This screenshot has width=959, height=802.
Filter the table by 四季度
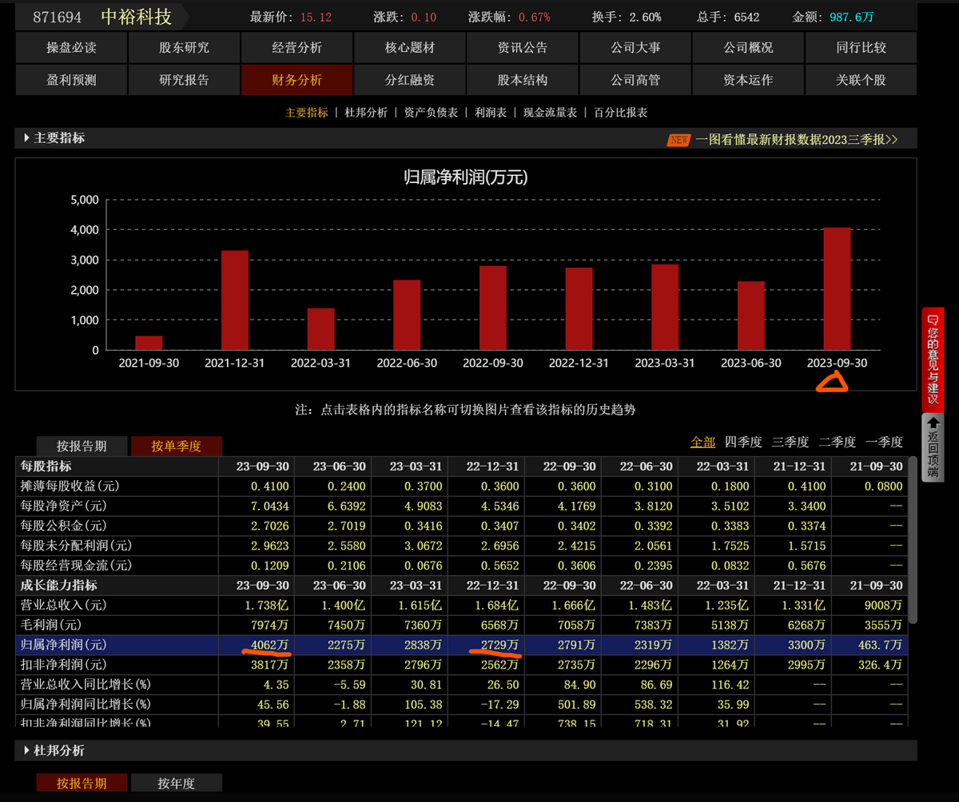pyautogui.click(x=743, y=442)
